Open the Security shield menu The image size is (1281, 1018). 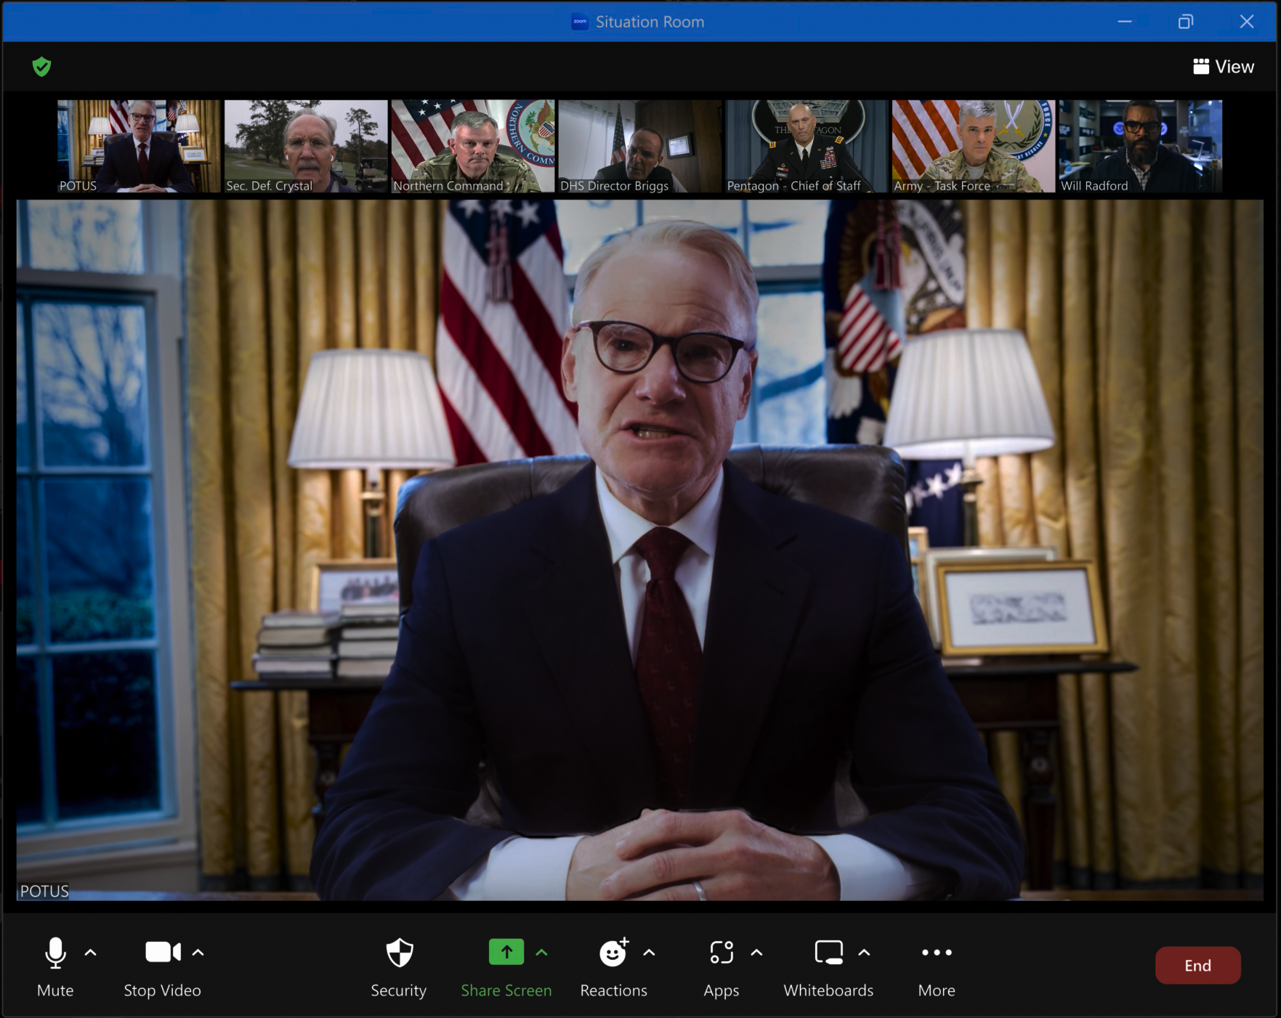click(399, 966)
